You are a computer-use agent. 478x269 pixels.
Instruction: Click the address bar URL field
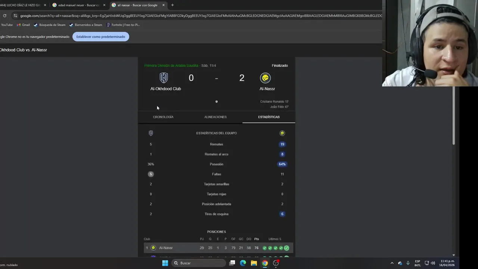click(x=201, y=16)
